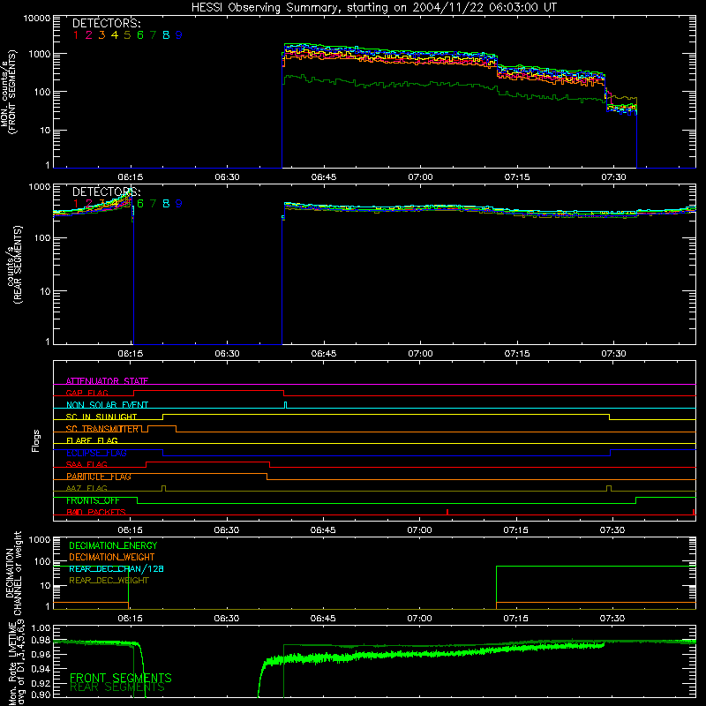
Task: Click Mon. Rate LIVETIME axis title
Action: (x=17, y=663)
